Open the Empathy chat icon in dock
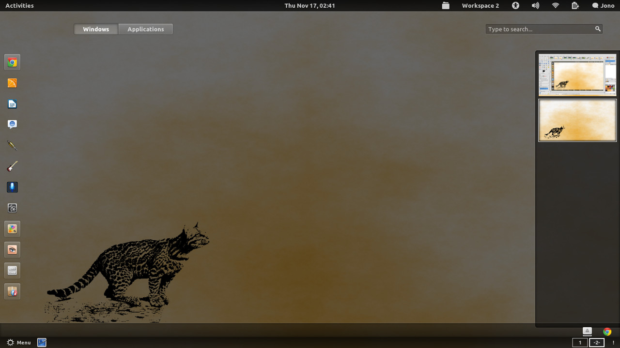The height and width of the screenshot is (348, 620). (x=12, y=124)
